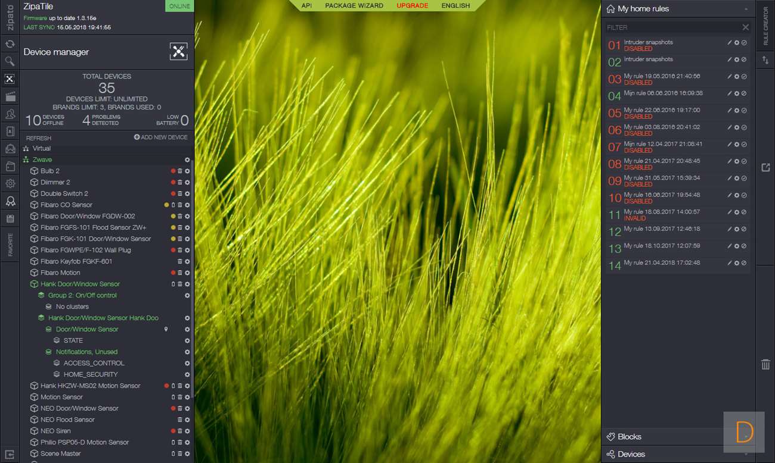Toggle enable state of rule 14
The image size is (775, 463).
(x=744, y=263)
